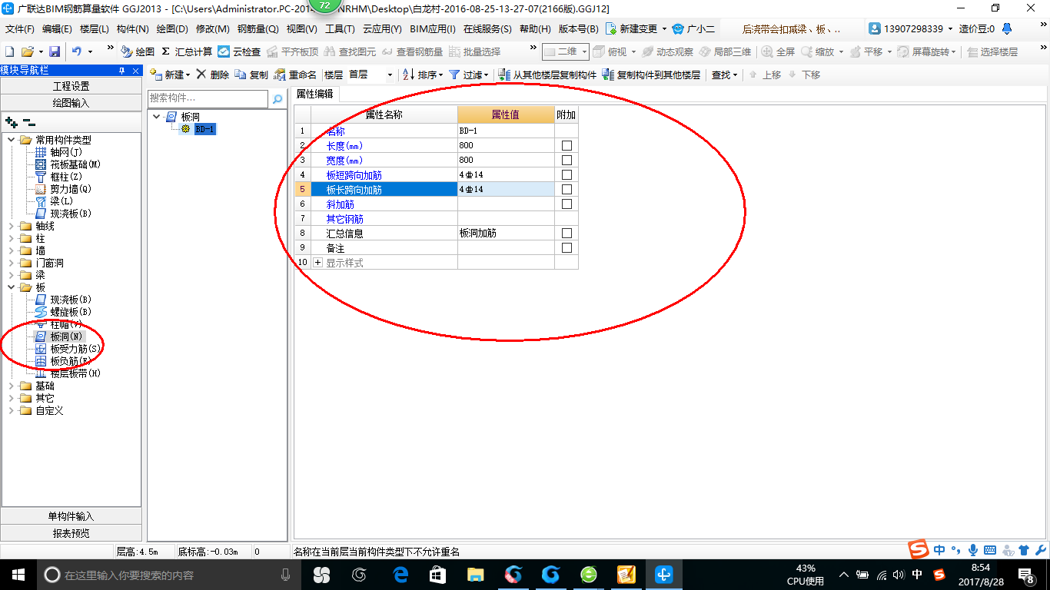Open the 钢筋量(Q) menu
The height and width of the screenshot is (590, 1050).
[x=258, y=28]
